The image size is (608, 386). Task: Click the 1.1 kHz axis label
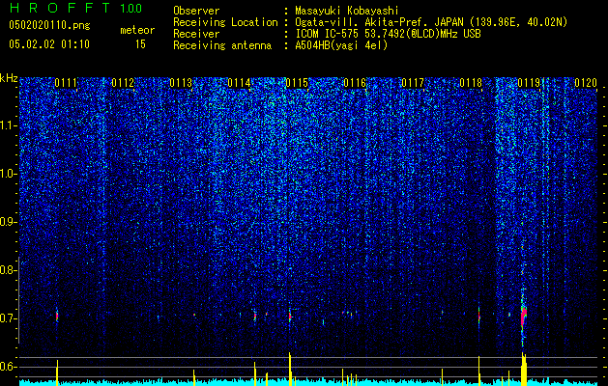(x=9, y=126)
